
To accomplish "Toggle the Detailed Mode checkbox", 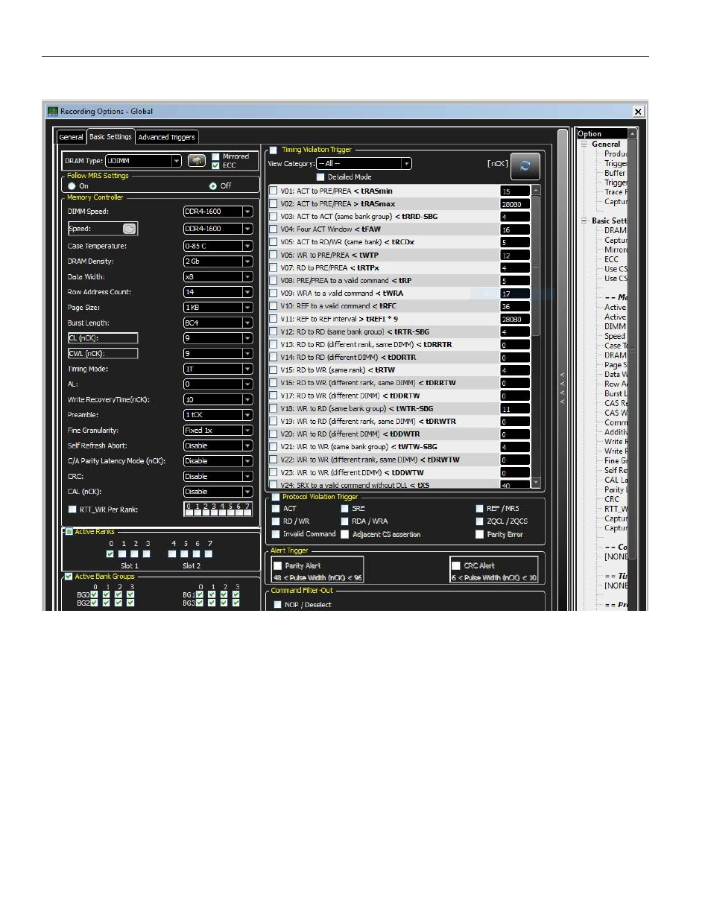I will coord(320,177).
